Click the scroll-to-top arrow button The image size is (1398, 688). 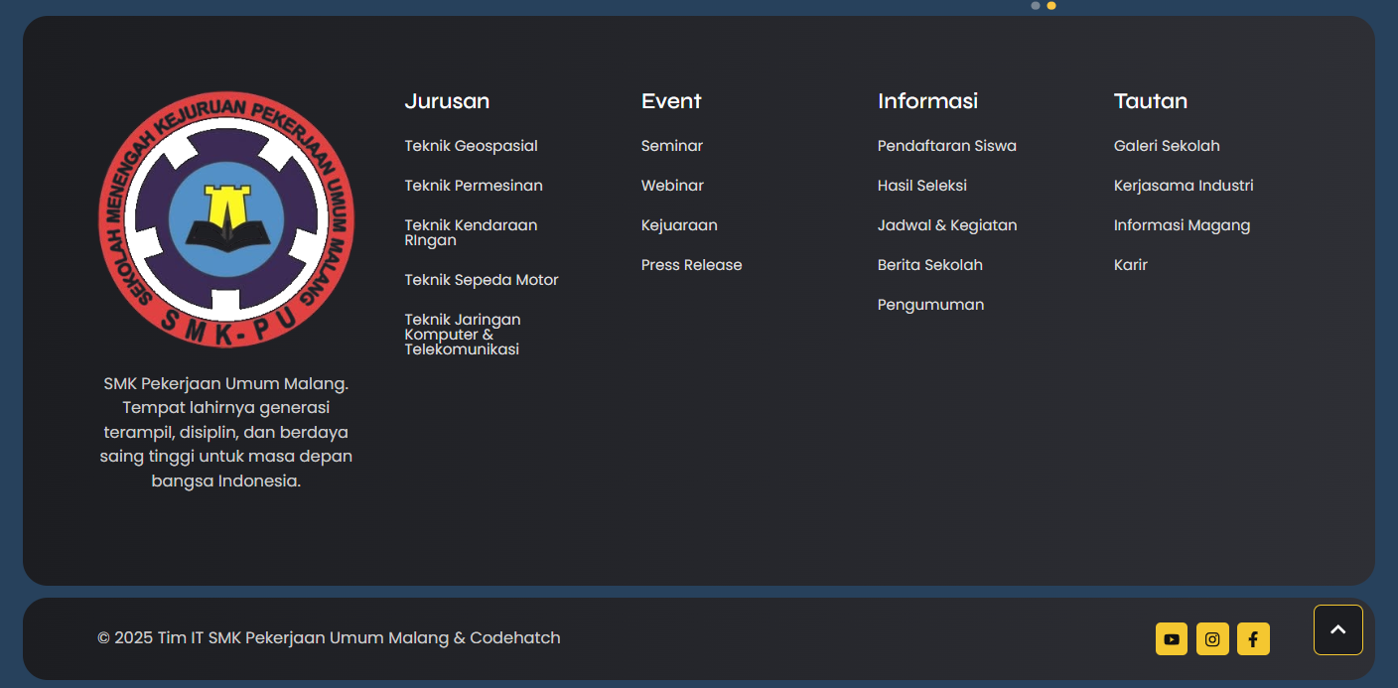[x=1337, y=630]
